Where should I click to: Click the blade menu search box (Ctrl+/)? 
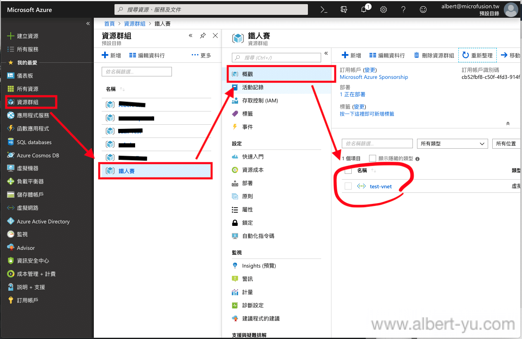coord(276,57)
